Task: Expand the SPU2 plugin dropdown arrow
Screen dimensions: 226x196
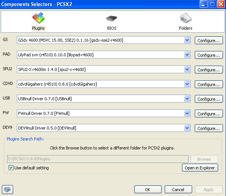Action: [187, 69]
